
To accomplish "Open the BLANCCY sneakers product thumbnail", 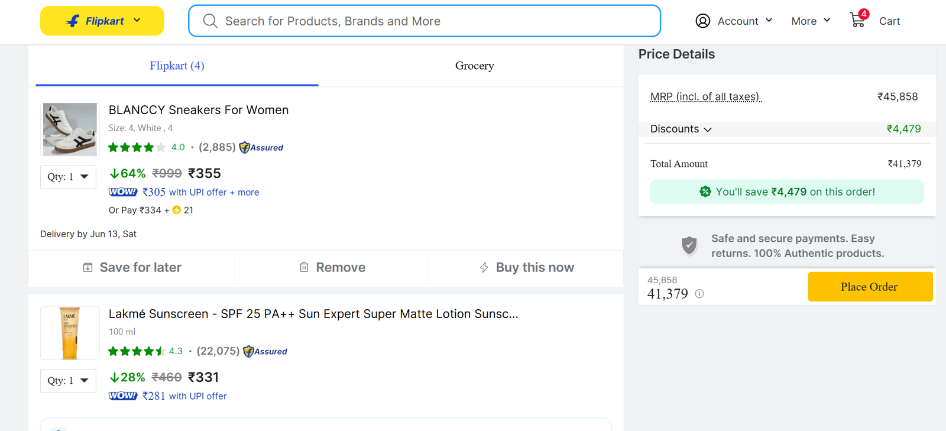I will pos(70,129).
